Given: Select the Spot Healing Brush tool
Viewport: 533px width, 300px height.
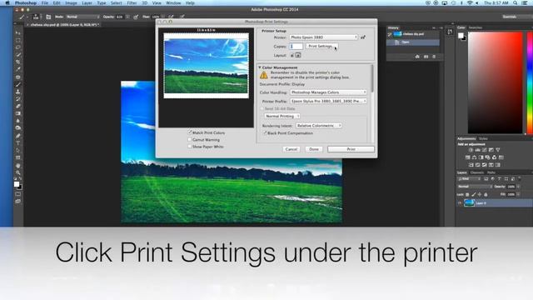Looking at the screenshot, I should pos(18,77).
